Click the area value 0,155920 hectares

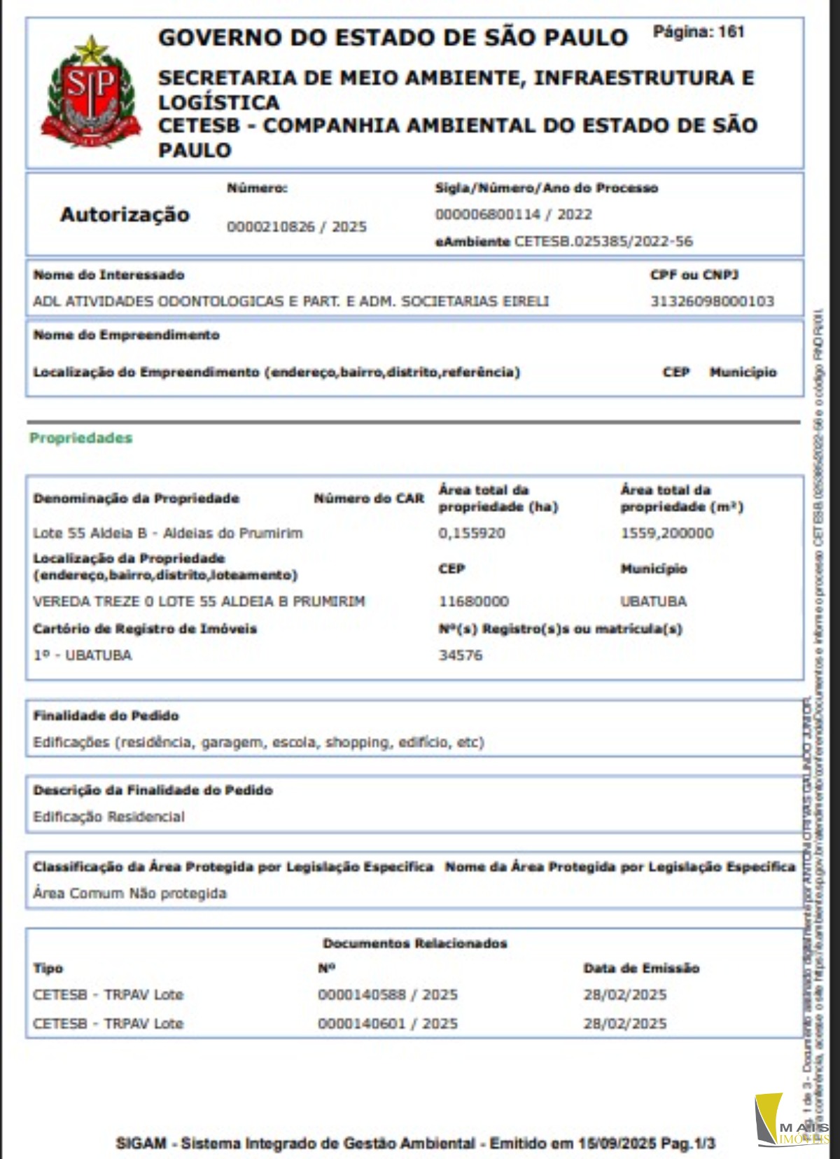[472, 533]
